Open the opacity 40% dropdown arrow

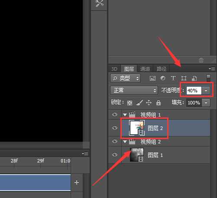click(206, 91)
